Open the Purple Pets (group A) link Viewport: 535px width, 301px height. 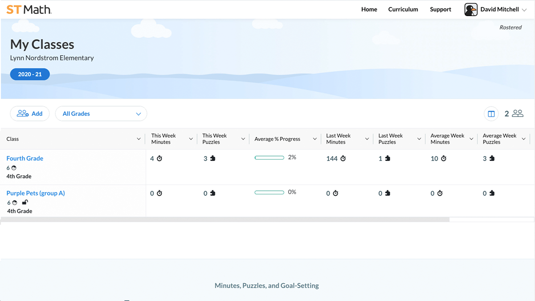[36, 193]
